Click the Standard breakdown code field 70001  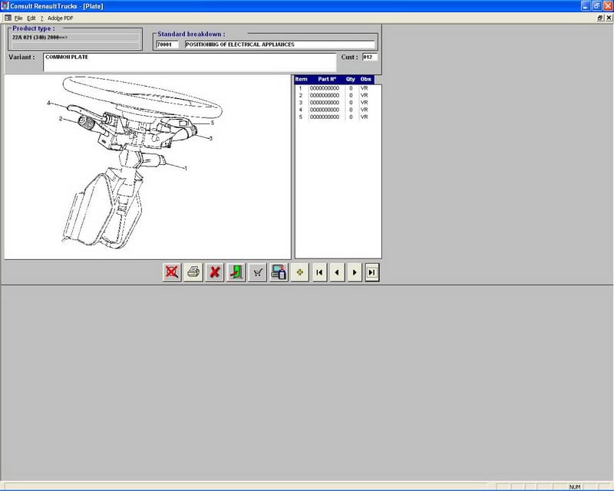pos(167,44)
